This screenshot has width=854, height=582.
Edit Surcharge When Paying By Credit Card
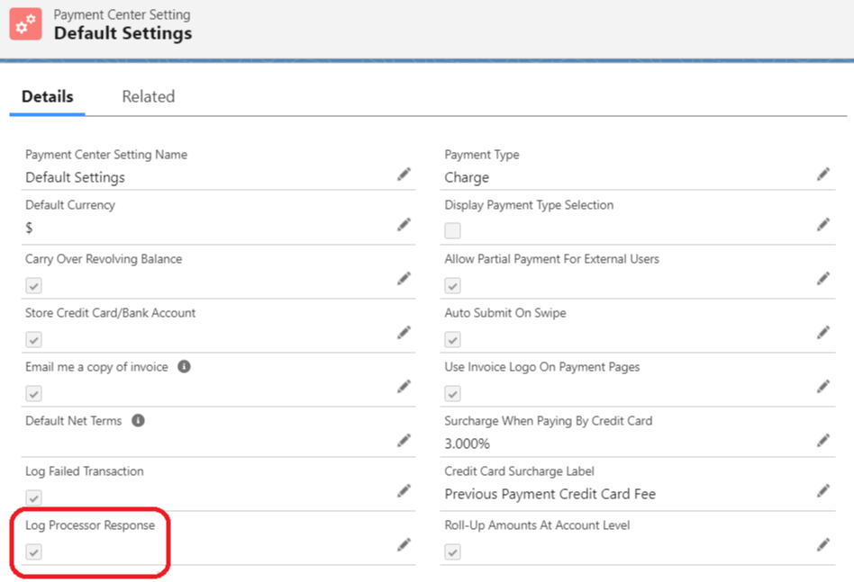coord(822,440)
